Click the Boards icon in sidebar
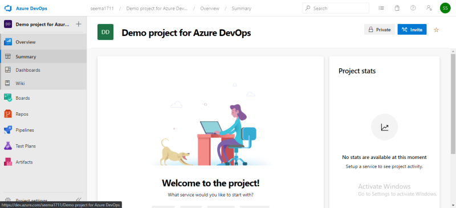This screenshot has width=456, height=208. pyautogui.click(x=8, y=98)
